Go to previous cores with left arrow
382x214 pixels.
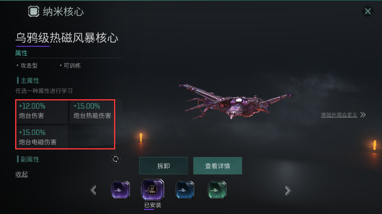pos(93,190)
